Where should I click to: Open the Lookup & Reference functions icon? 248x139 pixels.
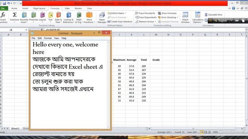click(69, 15)
